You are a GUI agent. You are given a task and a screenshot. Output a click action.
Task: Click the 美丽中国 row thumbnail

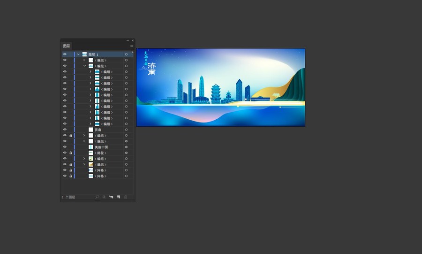click(x=90, y=147)
